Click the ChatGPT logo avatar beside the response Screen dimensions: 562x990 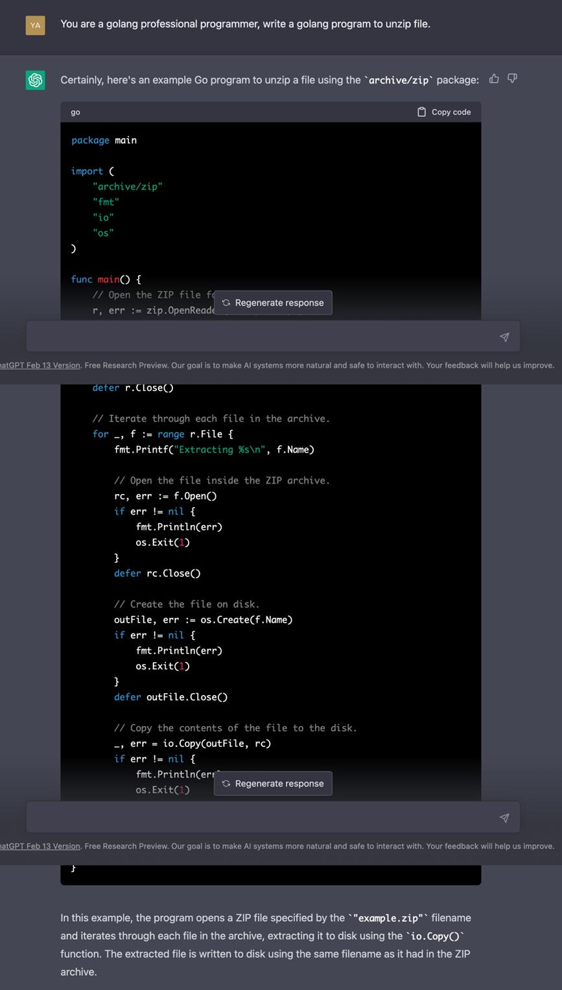35,80
